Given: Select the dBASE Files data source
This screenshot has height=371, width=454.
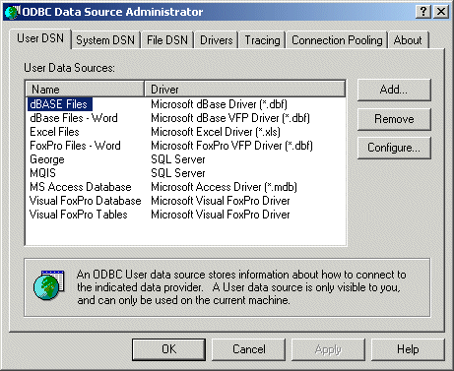Looking at the screenshot, I should (x=59, y=104).
